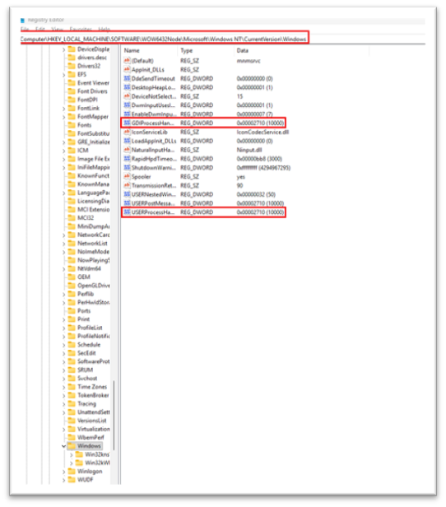Click the NaturalInputHa... string icon

127,150
